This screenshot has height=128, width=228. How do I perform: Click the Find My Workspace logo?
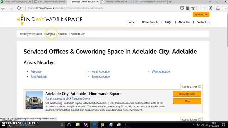point(50,19)
